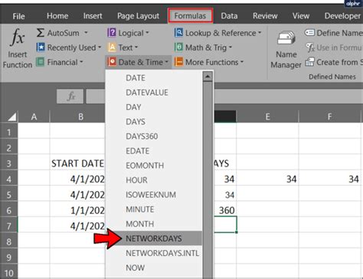This screenshot has width=363, height=279.
Task: Switch to the View tab
Action: (301, 16)
